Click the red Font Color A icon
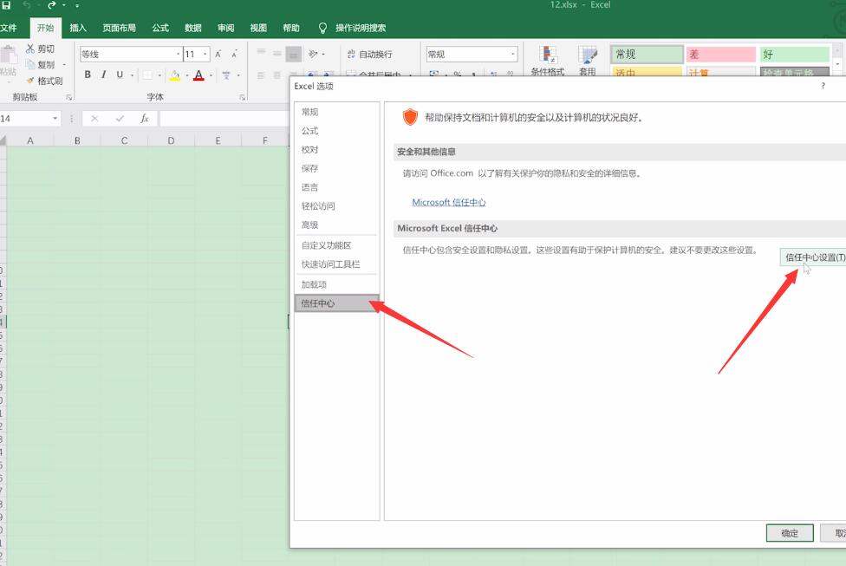The height and width of the screenshot is (566, 846). tap(198, 75)
